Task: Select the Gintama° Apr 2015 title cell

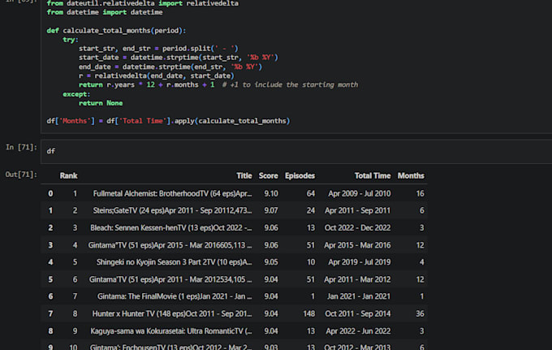Action: click(170, 245)
